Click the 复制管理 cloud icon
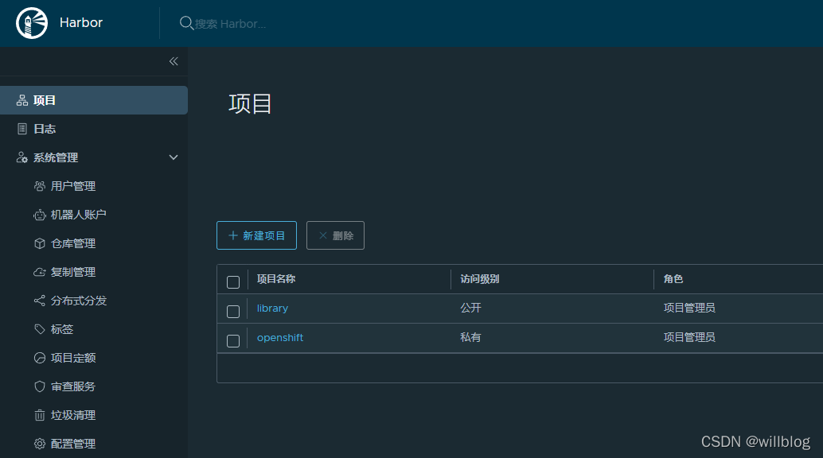The height and width of the screenshot is (458, 823). click(39, 272)
